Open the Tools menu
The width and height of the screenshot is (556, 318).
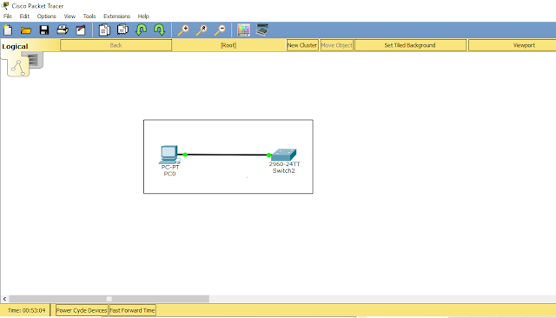89,17
